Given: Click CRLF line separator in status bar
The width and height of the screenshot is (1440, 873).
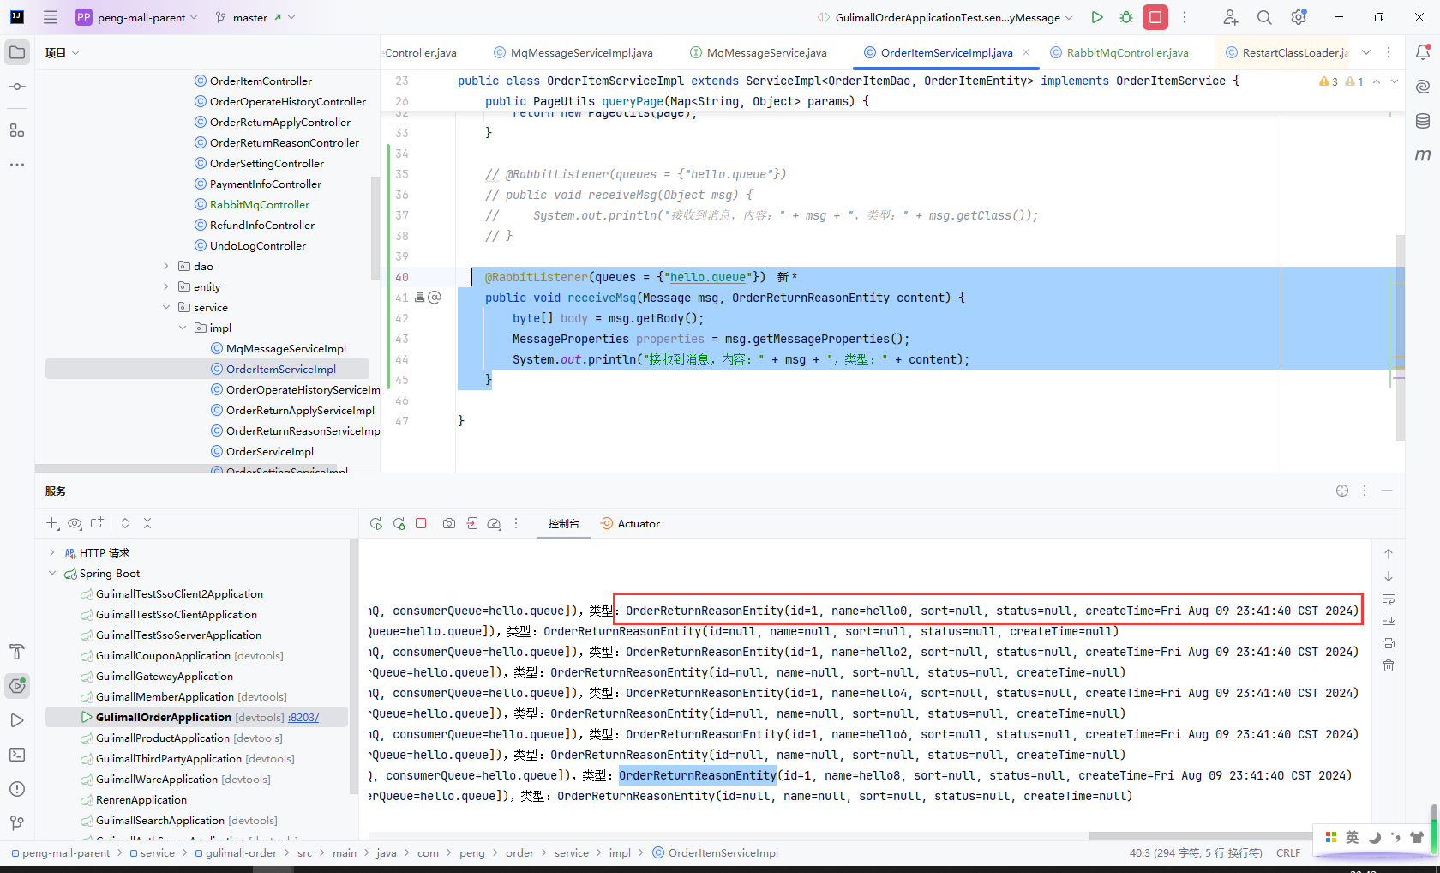Looking at the screenshot, I should point(1288,852).
